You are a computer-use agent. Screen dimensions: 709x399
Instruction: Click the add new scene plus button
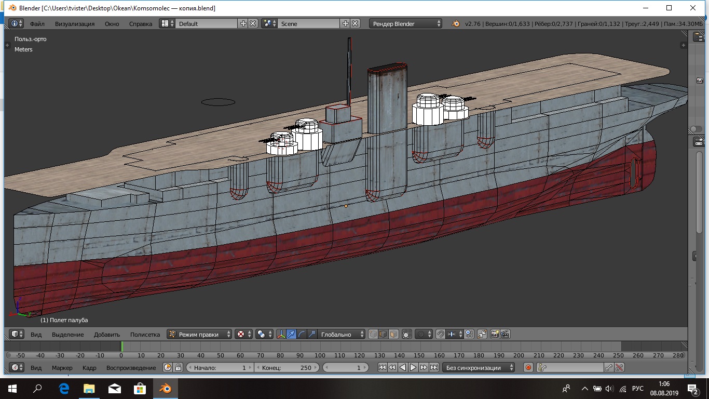click(x=345, y=23)
